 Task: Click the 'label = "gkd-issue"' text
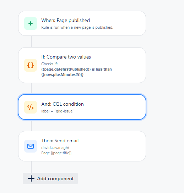point(58,111)
